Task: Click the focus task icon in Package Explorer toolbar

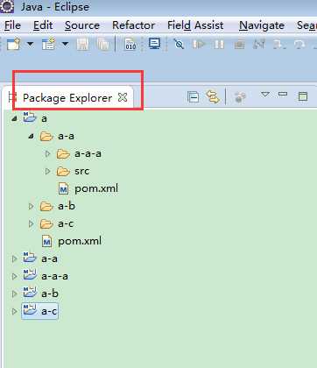Action: tap(240, 97)
